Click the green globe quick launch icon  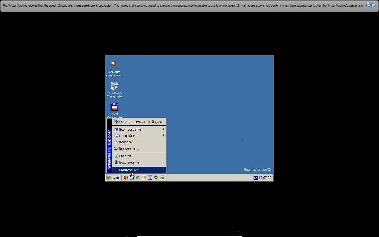pos(138,178)
